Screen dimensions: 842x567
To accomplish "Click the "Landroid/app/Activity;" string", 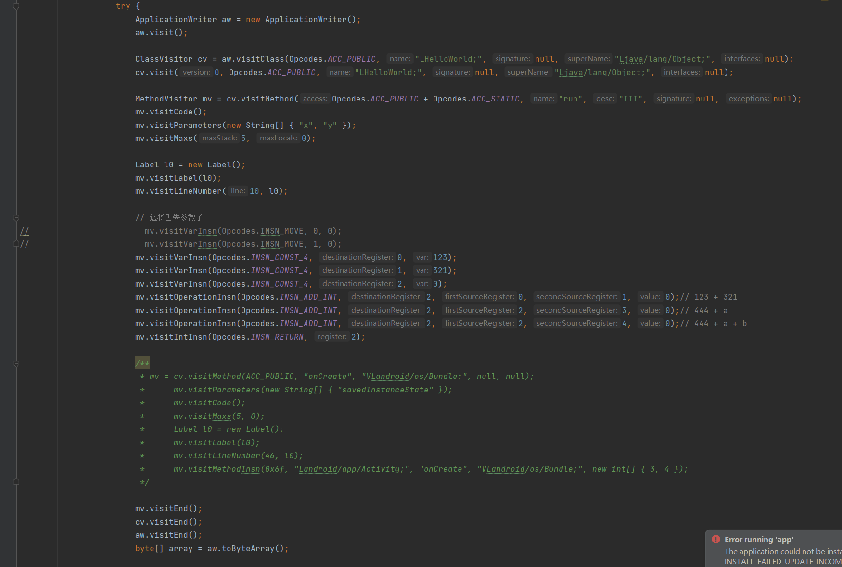I will pyautogui.click(x=352, y=469).
